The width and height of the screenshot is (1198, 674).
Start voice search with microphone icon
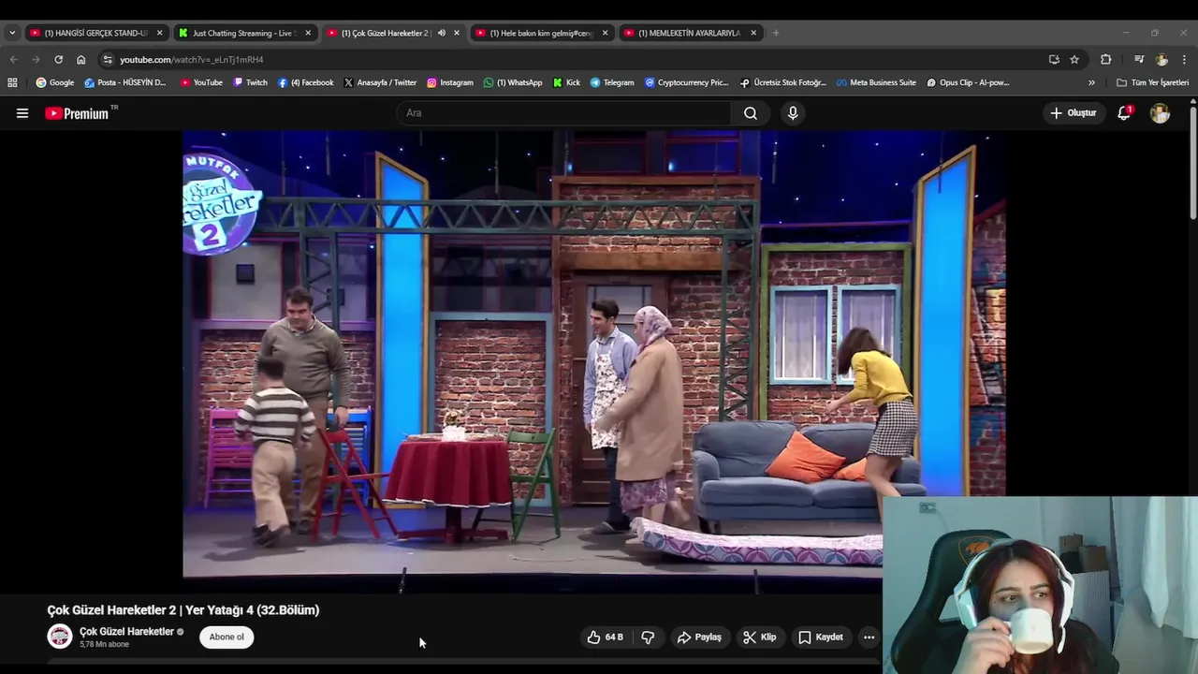(x=793, y=113)
